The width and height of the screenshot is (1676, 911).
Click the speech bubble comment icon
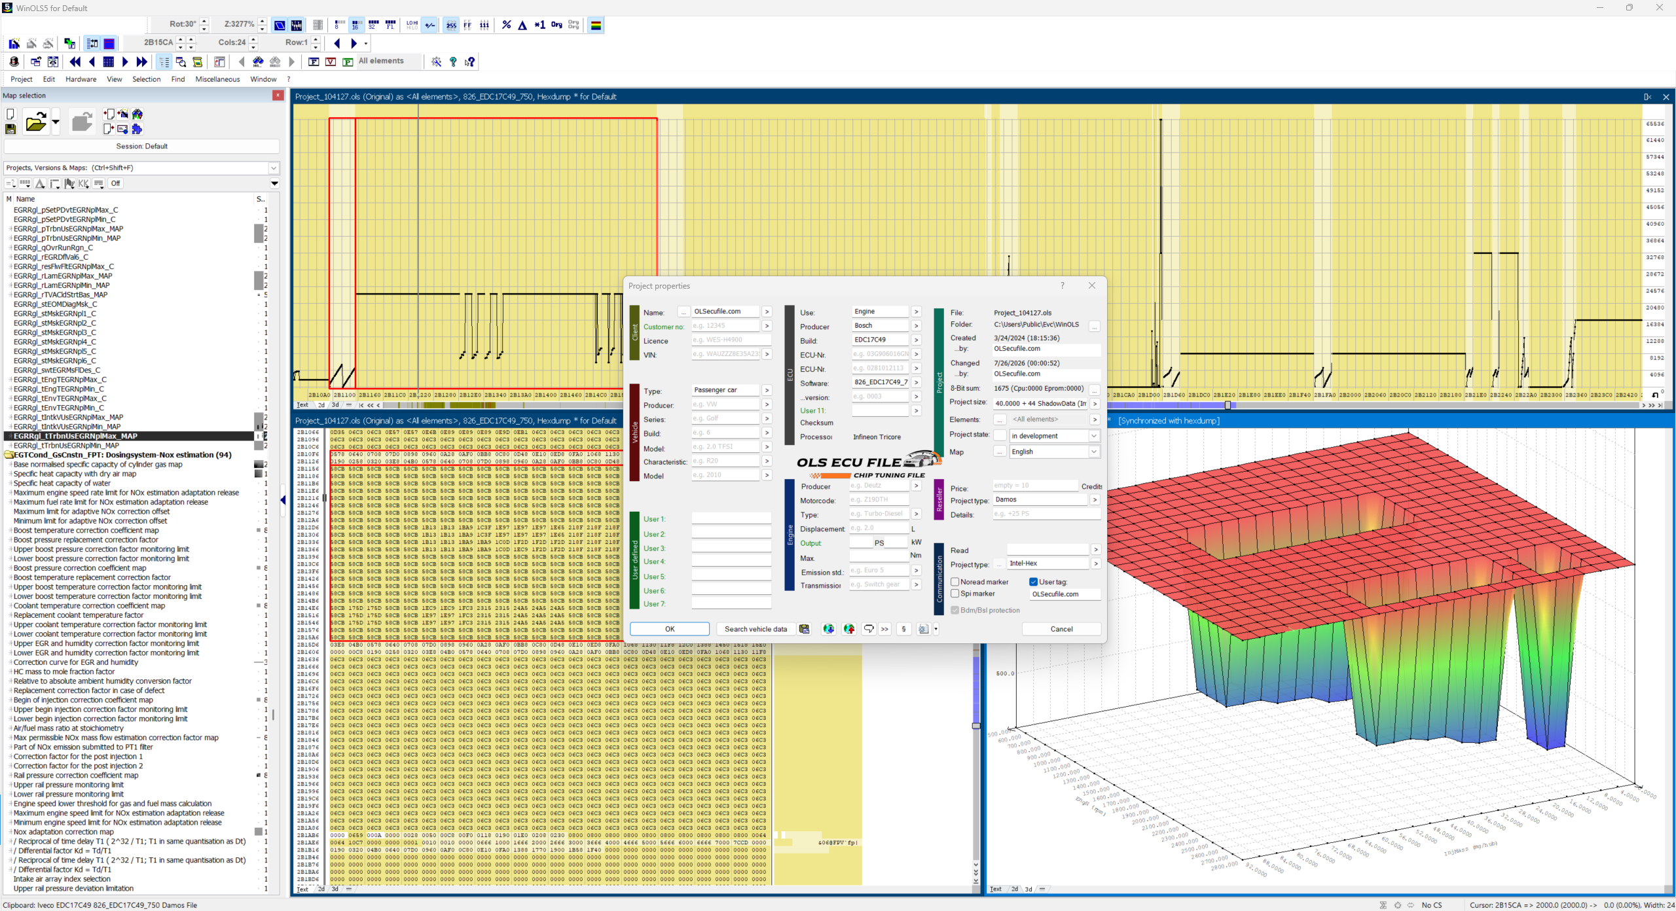pos(869,629)
